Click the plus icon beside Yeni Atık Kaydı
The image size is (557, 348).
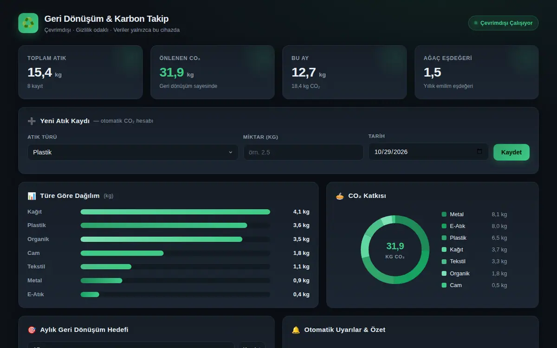click(x=32, y=121)
